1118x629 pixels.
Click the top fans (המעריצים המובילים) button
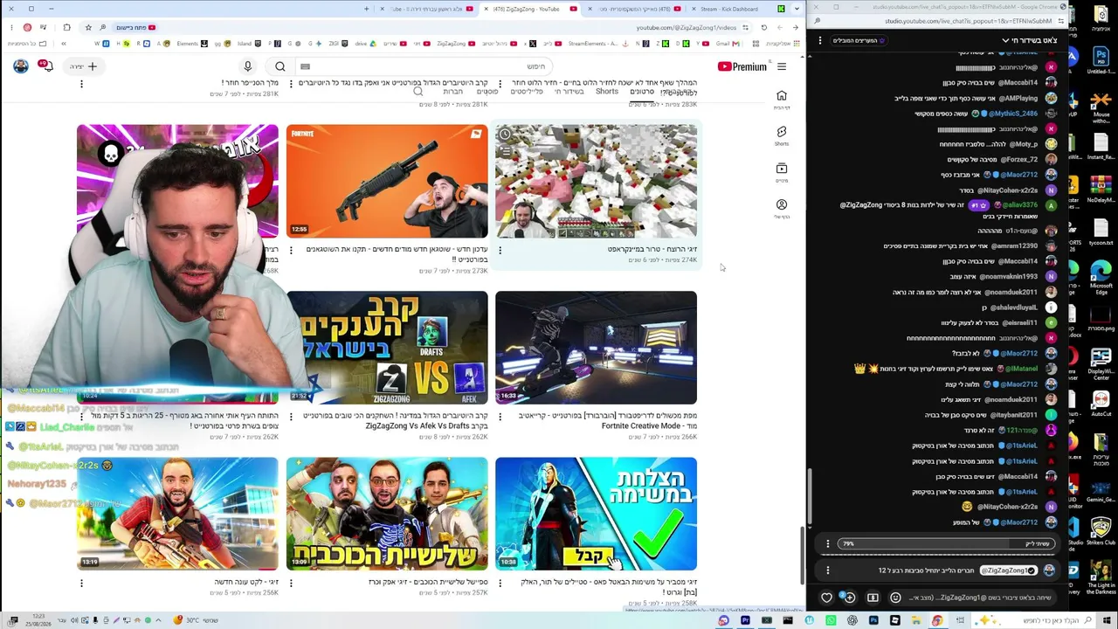pyautogui.click(x=857, y=40)
